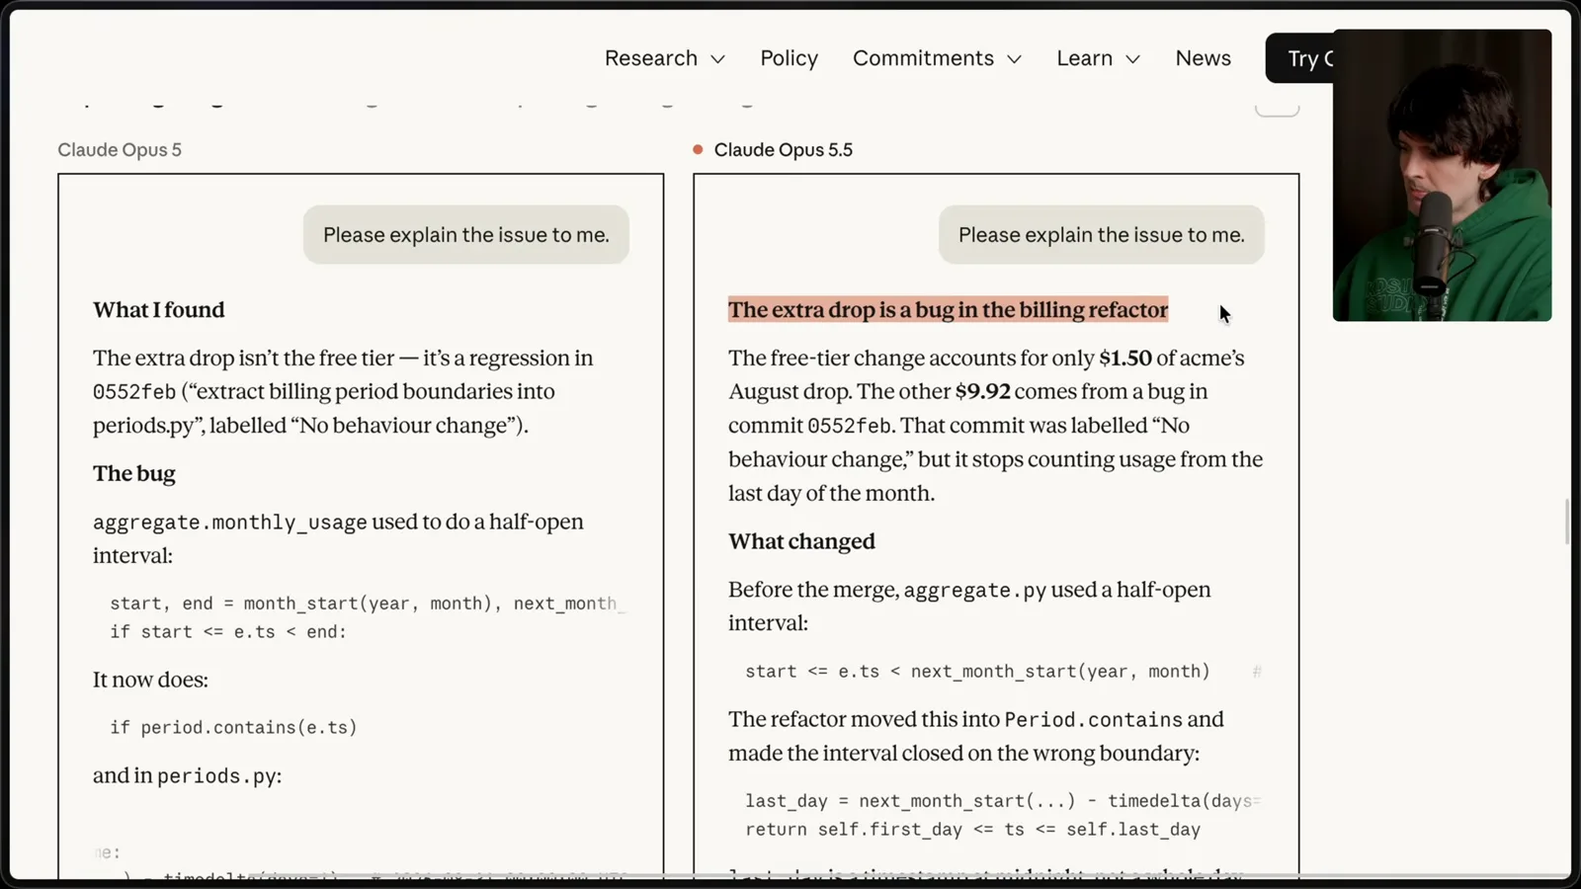The image size is (1581, 889).
Task: Click the left 'Please explain the issue' bubble
Action: pyautogui.click(x=465, y=235)
